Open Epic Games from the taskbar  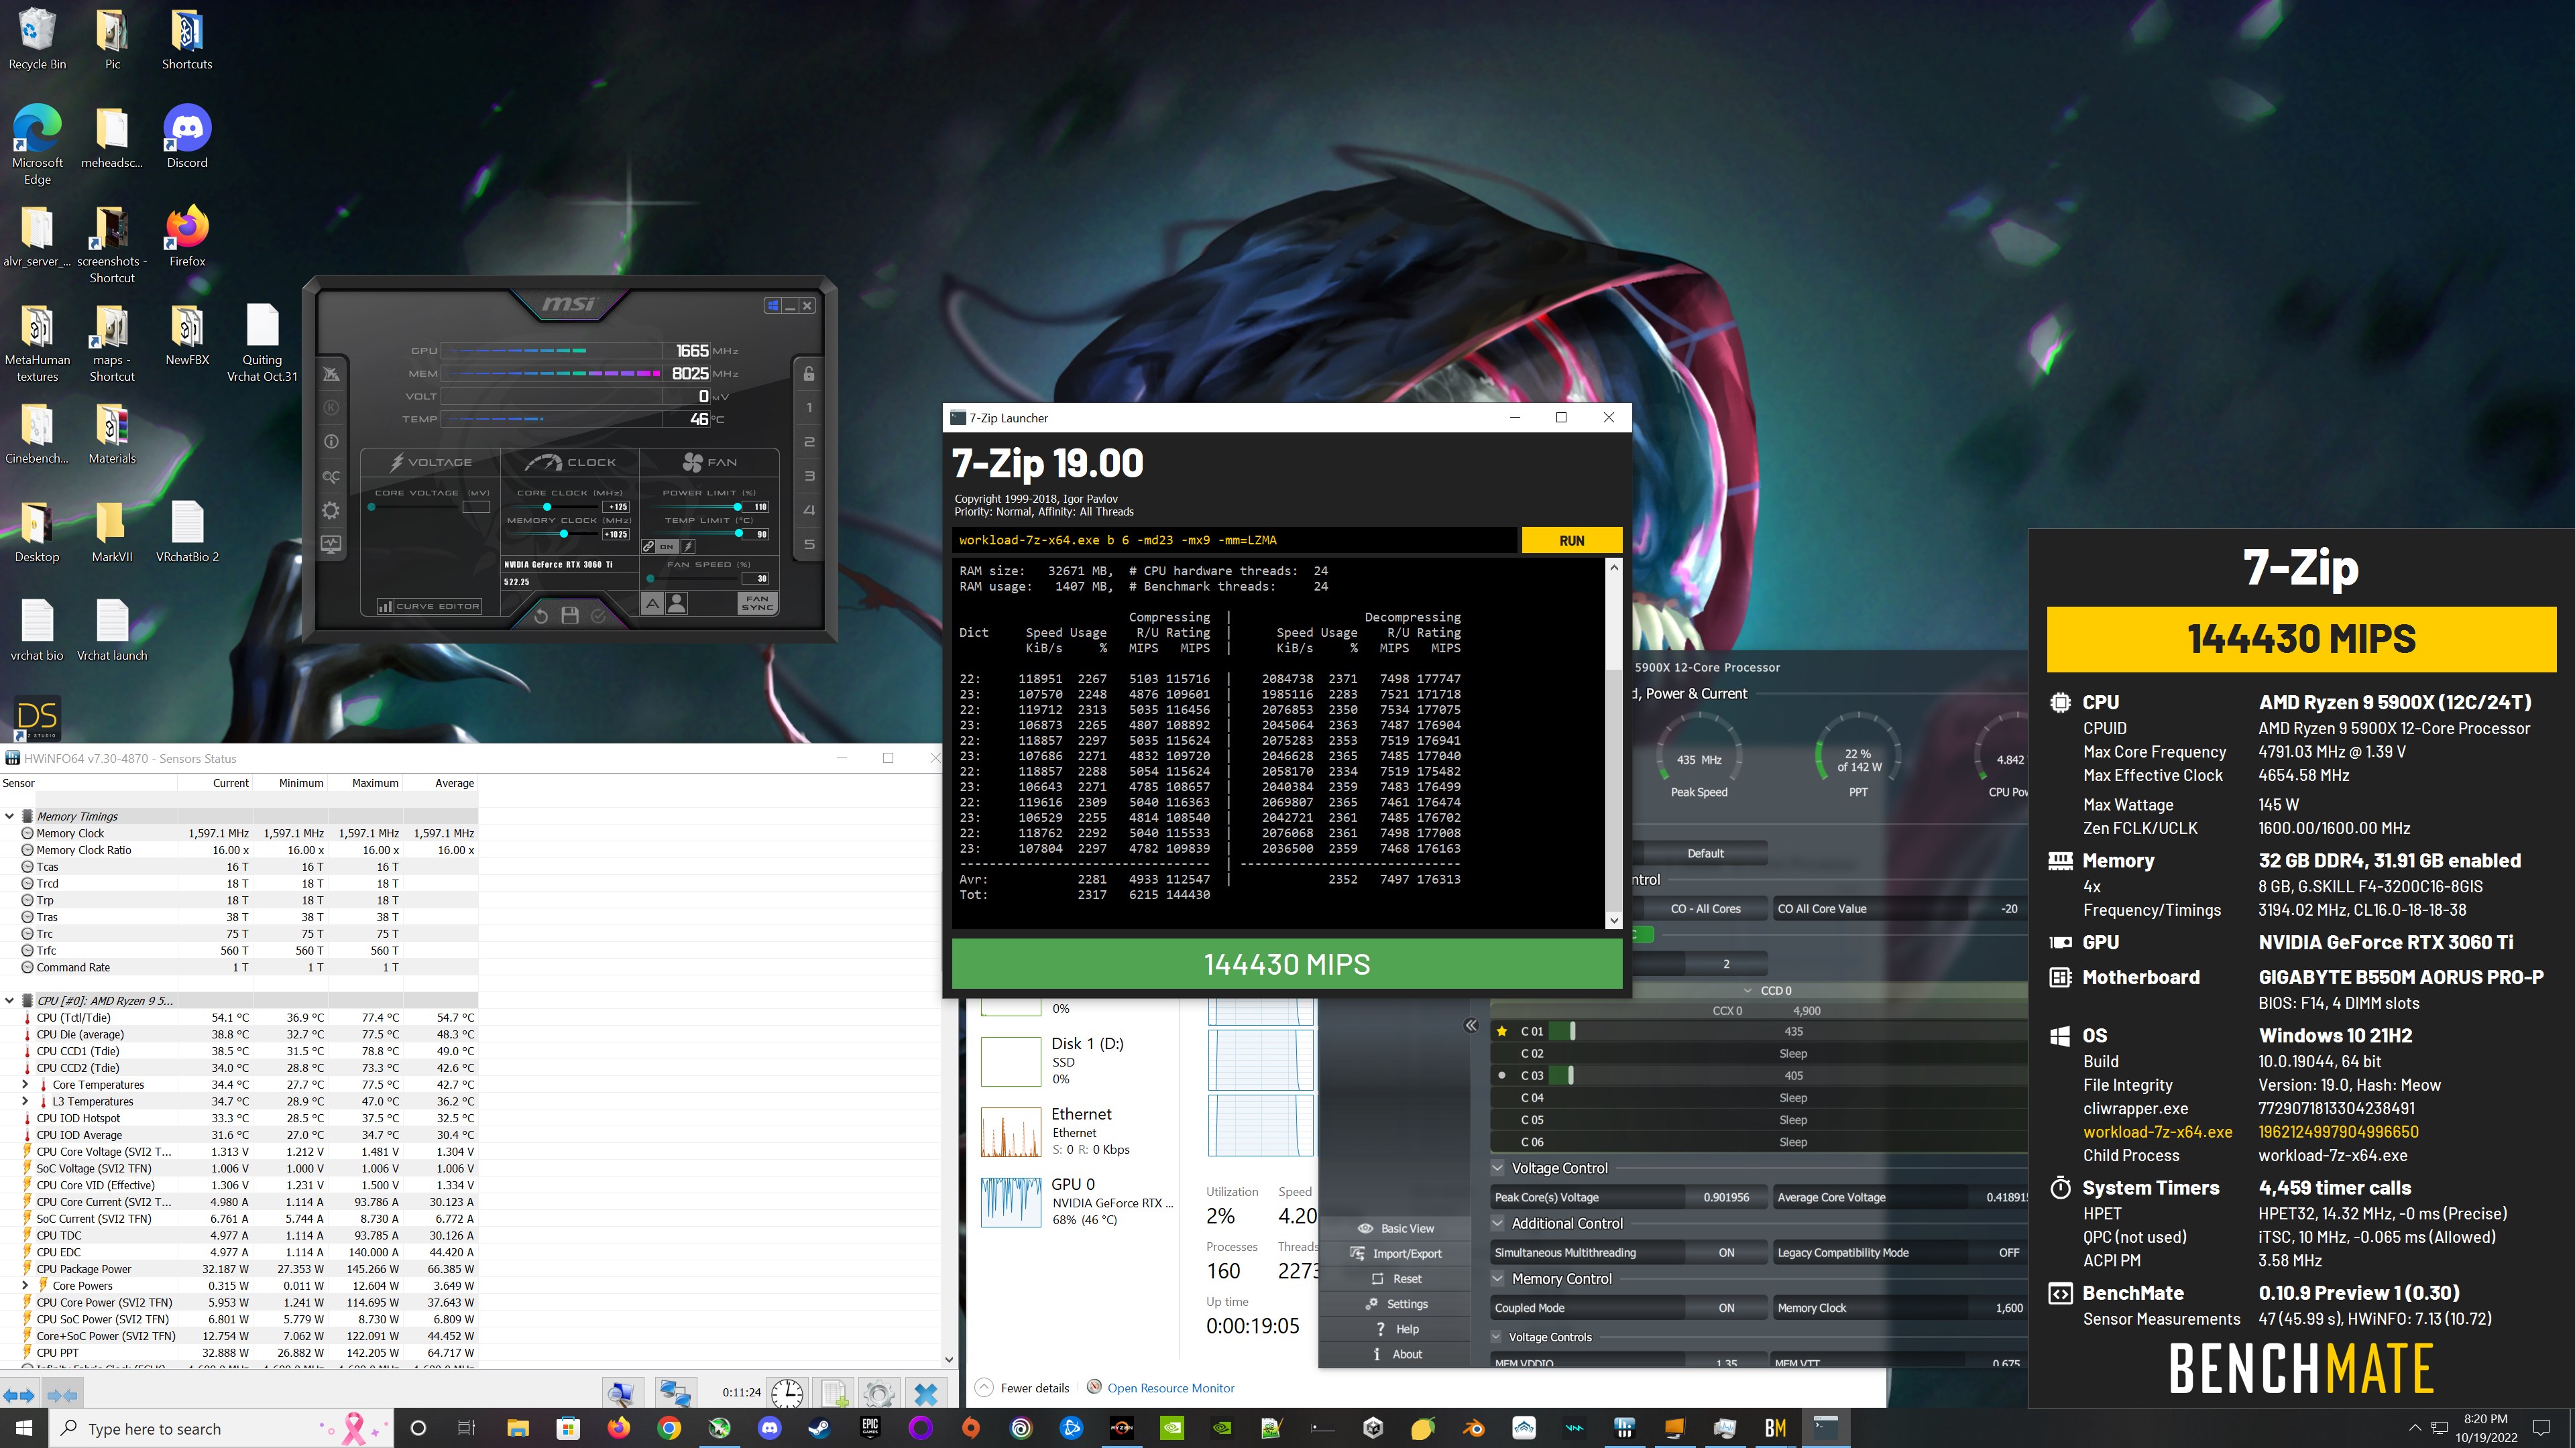coord(870,1428)
